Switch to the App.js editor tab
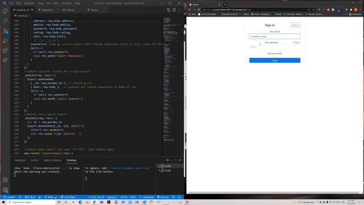 [94, 10]
